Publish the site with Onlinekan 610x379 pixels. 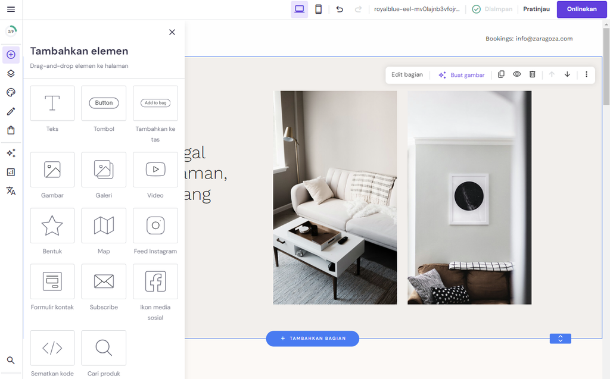pyautogui.click(x=581, y=10)
